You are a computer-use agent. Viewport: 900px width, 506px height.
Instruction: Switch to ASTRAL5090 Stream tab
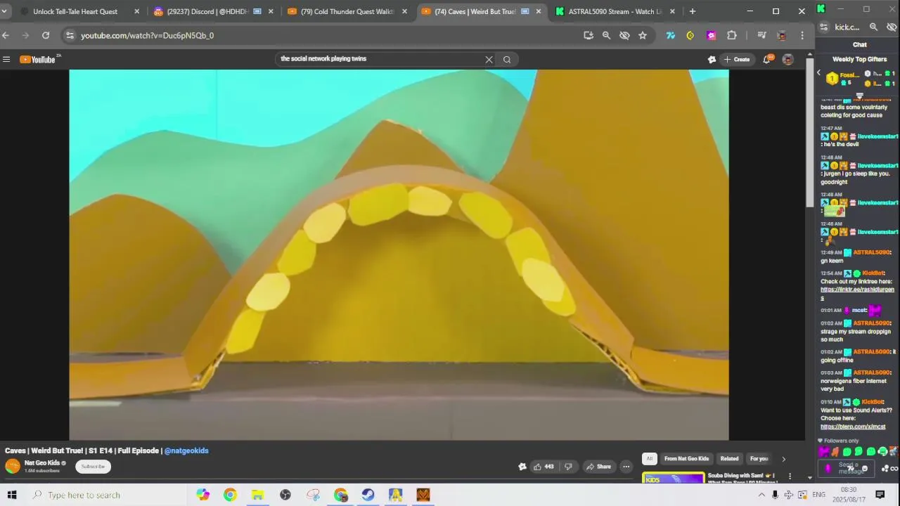(x=613, y=11)
